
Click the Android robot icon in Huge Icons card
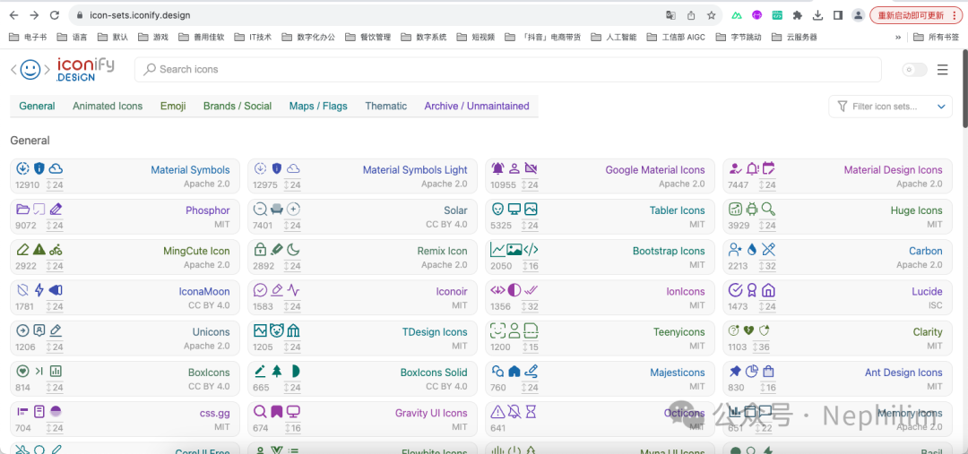tap(751, 209)
